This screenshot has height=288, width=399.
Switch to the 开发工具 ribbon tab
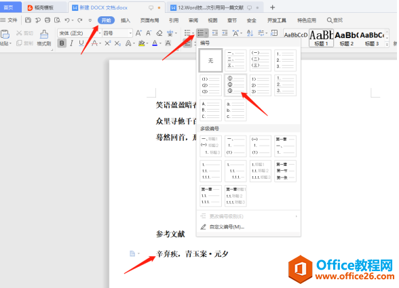coord(277,20)
